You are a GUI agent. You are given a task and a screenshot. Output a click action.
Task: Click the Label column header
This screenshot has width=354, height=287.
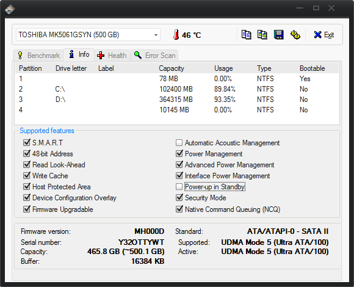pos(106,68)
